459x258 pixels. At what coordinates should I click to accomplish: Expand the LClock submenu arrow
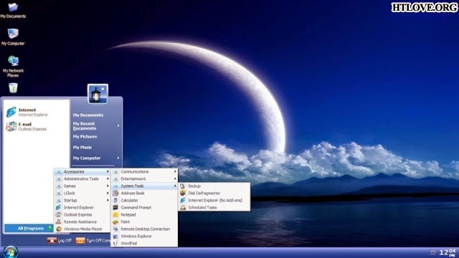(108, 193)
